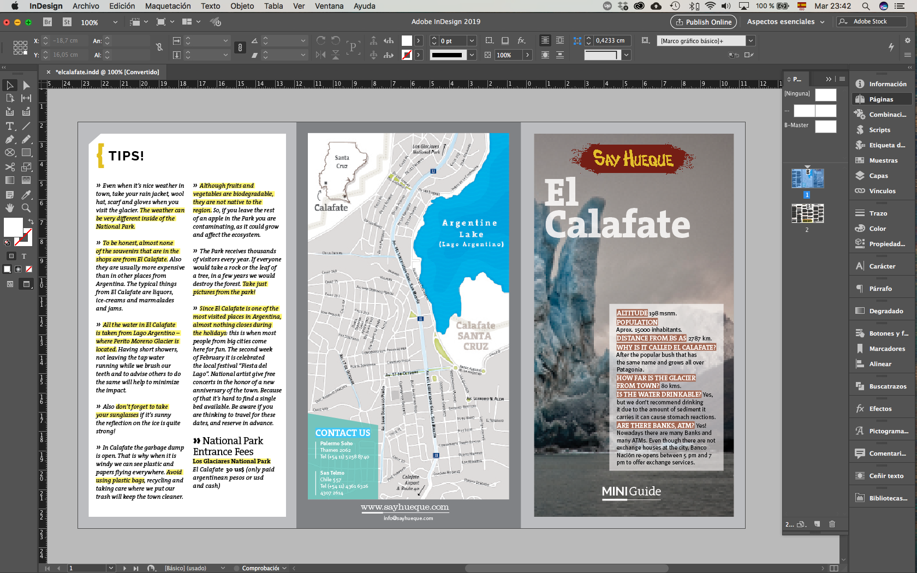Select the page 2 spread thumbnail
Viewport: 917px width, 573px height.
(807, 213)
